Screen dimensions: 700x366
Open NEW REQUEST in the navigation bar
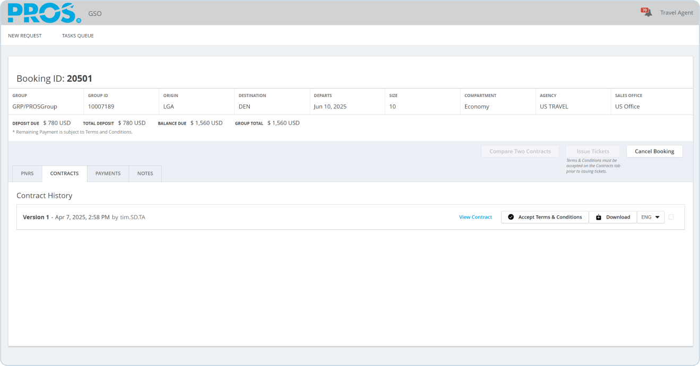pos(25,36)
